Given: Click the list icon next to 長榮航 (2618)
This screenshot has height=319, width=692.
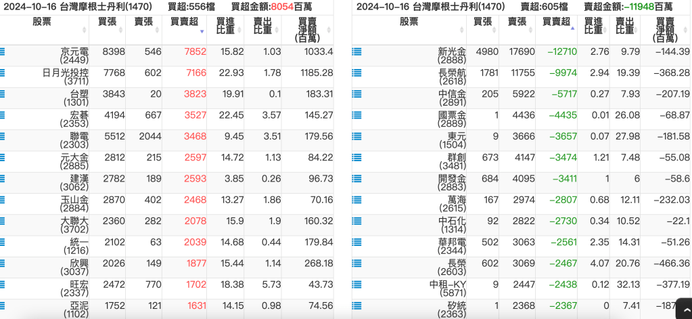Looking at the screenshot, I should 356,72.
